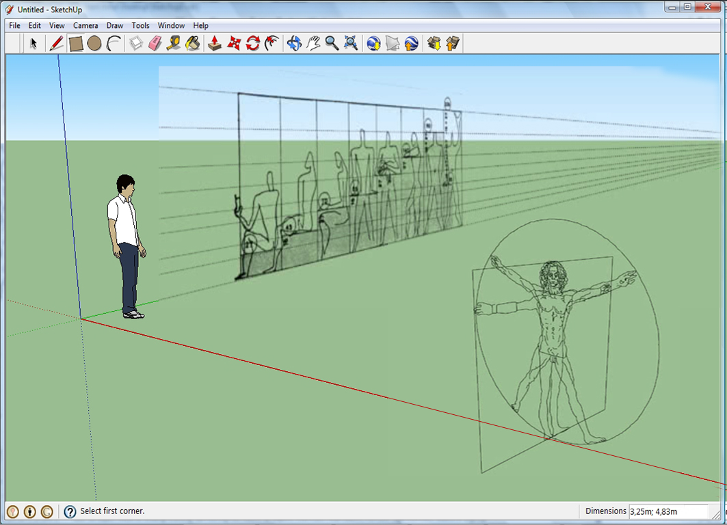Viewport: 727px width, 525px height.
Task: Select the Arc tool
Action: pyautogui.click(x=114, y=44)
